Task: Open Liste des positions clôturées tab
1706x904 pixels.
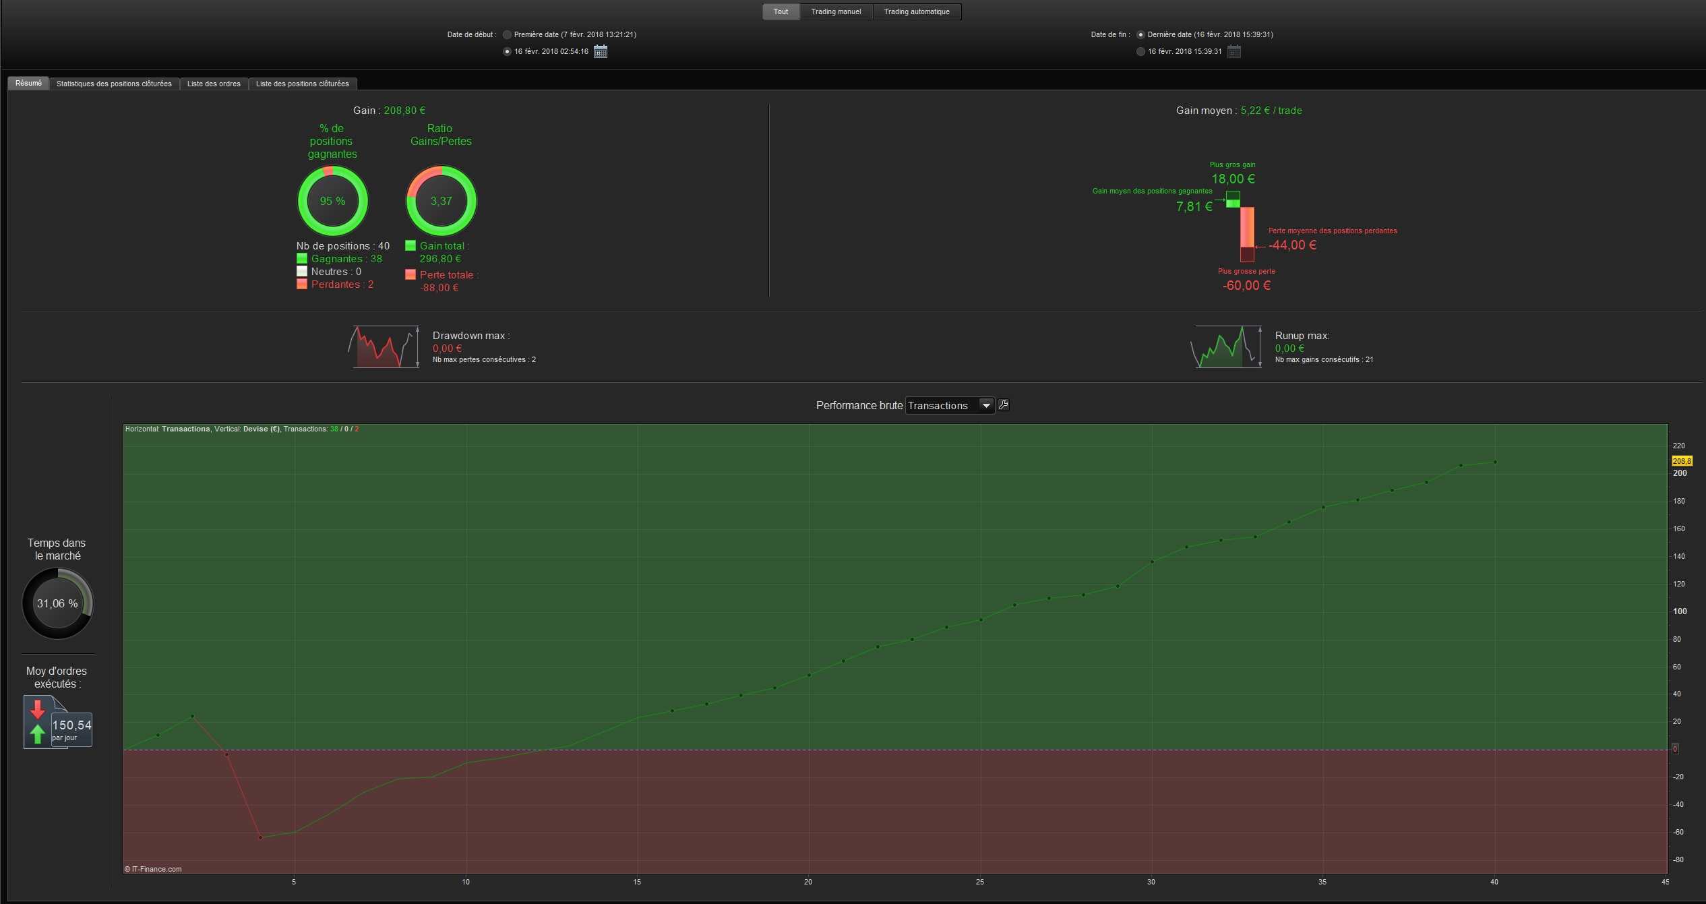Action: tap(302, 84)
